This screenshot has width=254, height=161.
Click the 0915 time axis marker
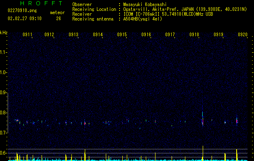point(122,35)
